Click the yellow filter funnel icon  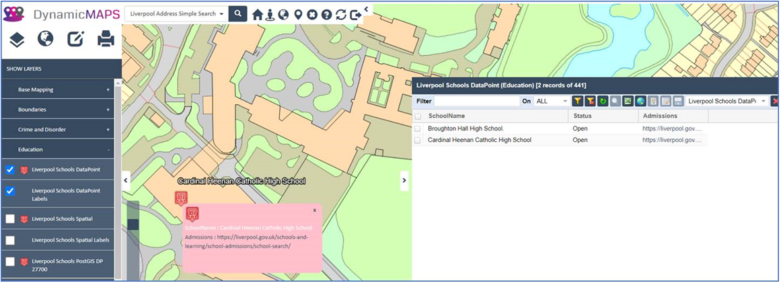pos(577,101)
